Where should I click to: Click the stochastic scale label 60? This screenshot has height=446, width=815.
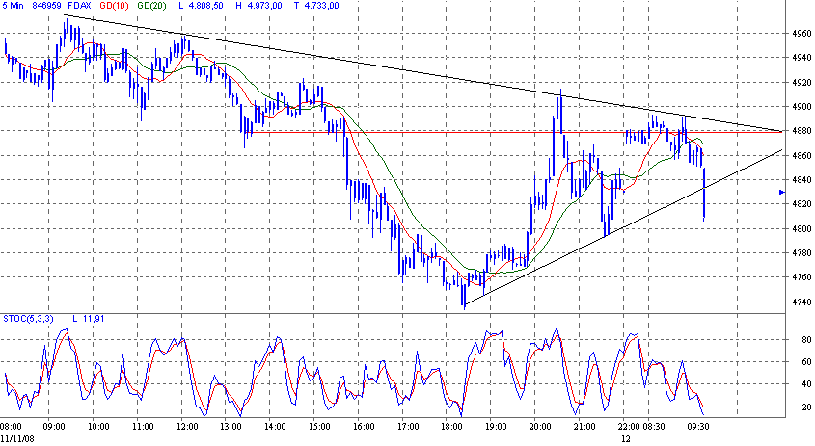coord(806,362)
